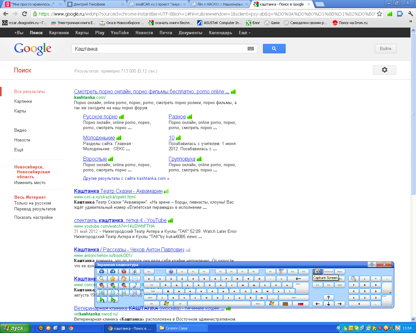Open the Чехов Антон Павлович result link

coord(129,250)
